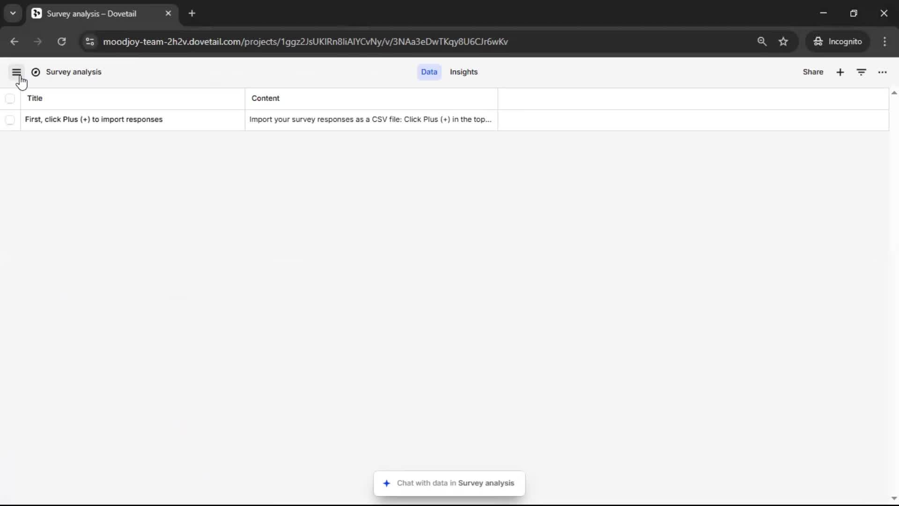Click the Survey analysis project icon
899x506 pixels.
pos(36,72)
